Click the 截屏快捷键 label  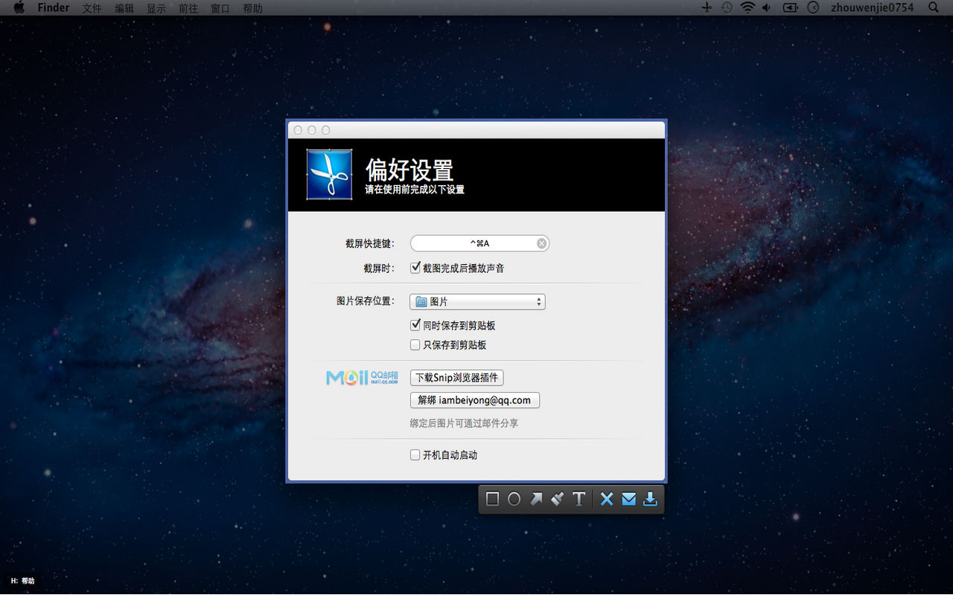pyautogui.click(x=370, y=243)
